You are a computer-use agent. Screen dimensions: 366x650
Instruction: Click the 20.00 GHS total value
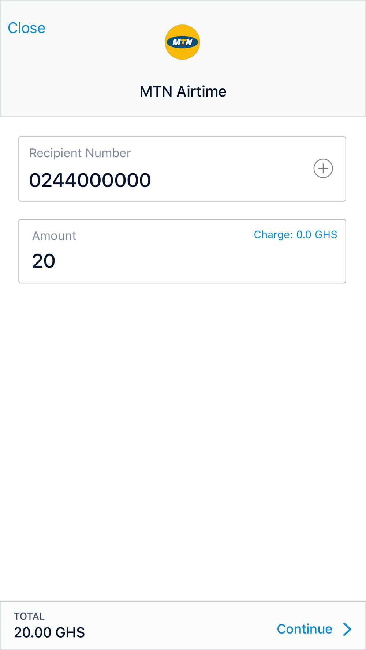[49, 632]
